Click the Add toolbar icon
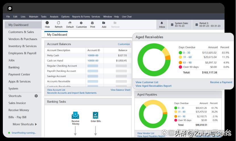236x141 pixels. [104, 23]
